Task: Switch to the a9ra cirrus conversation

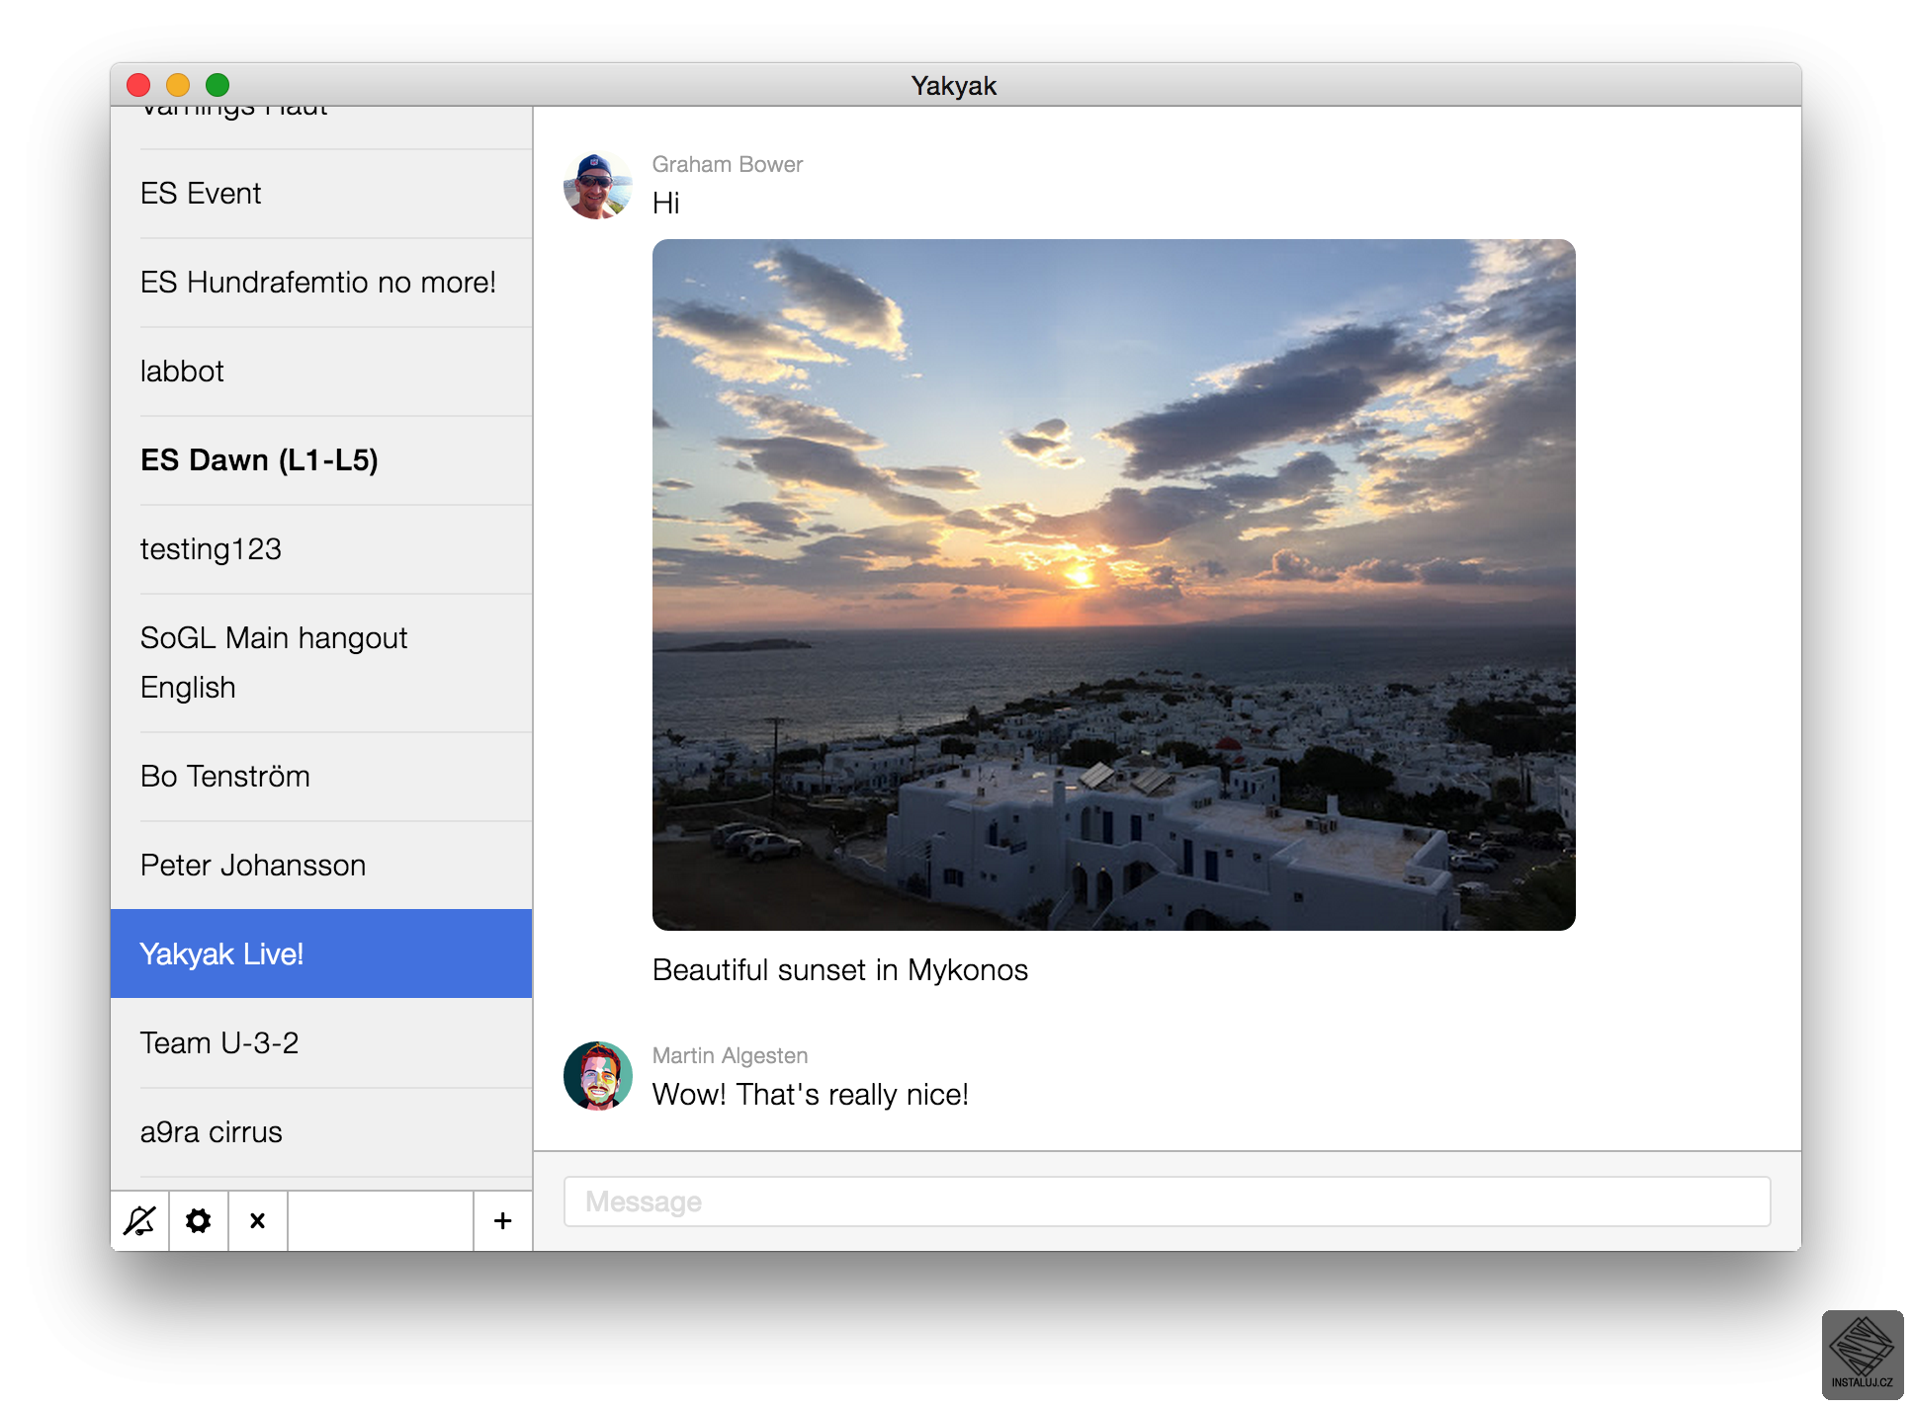Action: (321, 1132)
